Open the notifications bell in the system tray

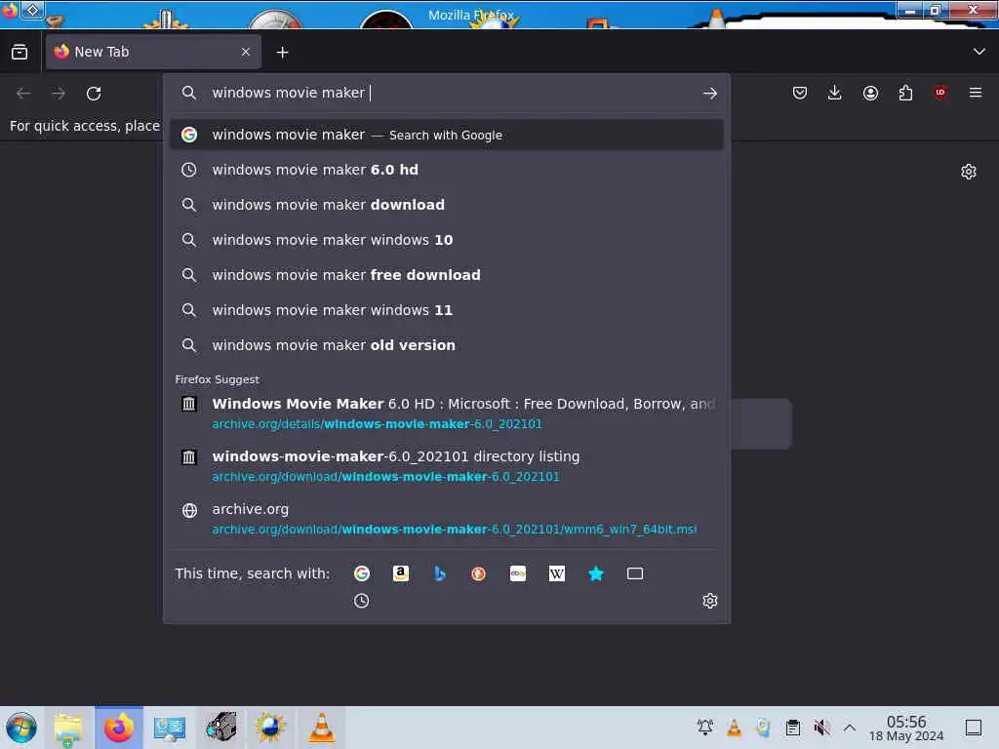705,728
